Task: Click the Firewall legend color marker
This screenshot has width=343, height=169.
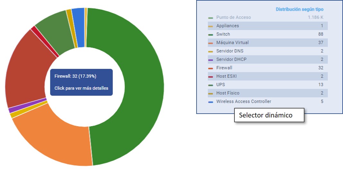Action: coord(211,68)
